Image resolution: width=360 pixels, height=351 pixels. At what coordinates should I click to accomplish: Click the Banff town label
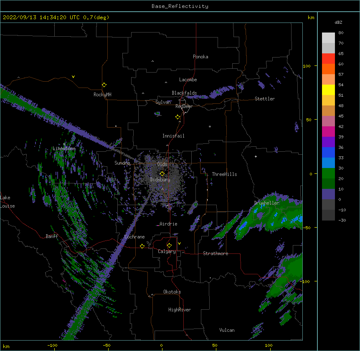[52, 236]
